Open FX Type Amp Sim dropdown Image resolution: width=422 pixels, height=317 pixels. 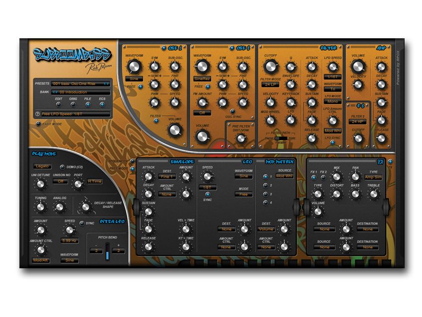point(373,177)
